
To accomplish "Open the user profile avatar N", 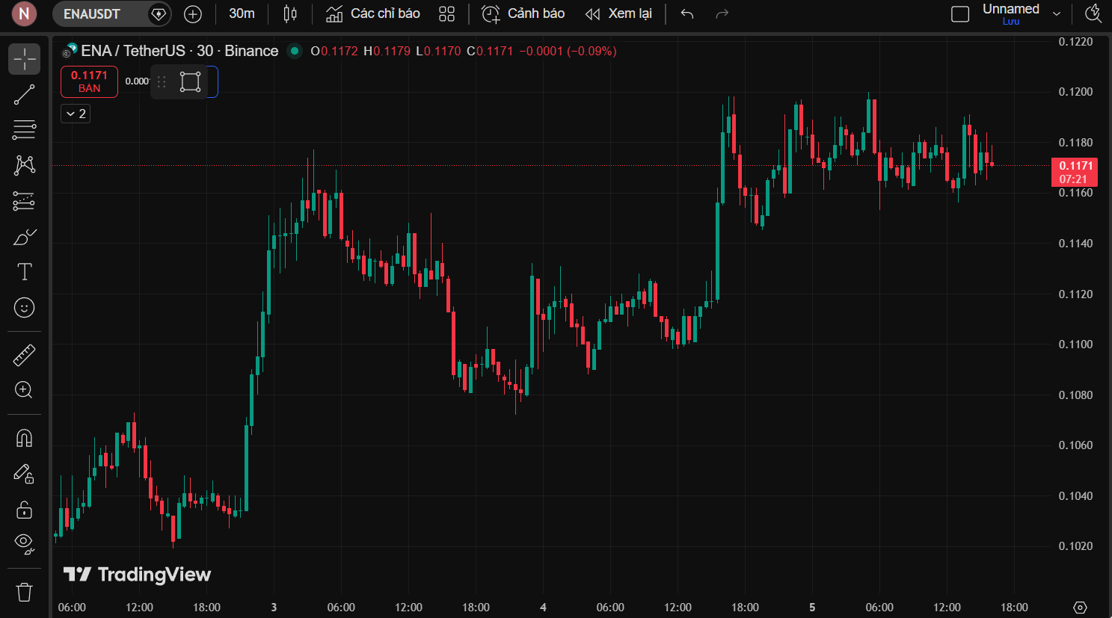I will pyautogui.click(x=24, y=13).
